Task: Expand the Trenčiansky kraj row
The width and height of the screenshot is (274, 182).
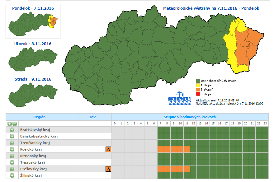Action: click(12, 143)
